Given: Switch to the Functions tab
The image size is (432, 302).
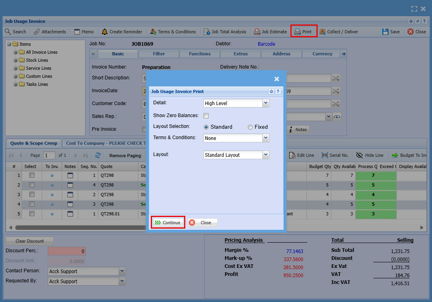Looking at the screenshot, I should pyautogui.click(x=199, y=54).
